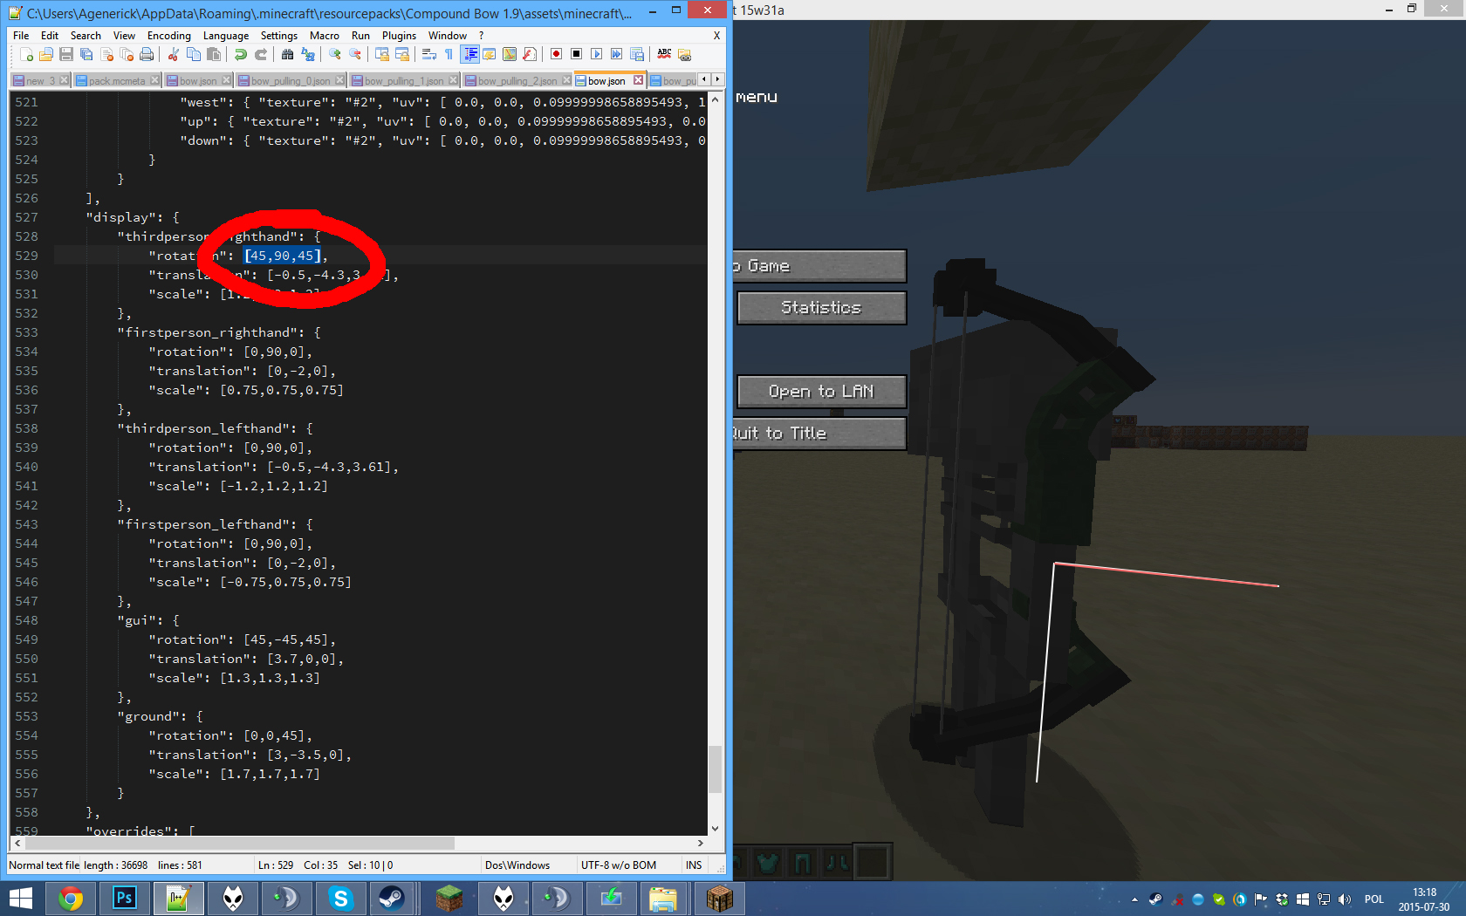This screenshot has width=1466, height=916.
Task: Click the INS indicator in status bar
Action: pos(694,865)
